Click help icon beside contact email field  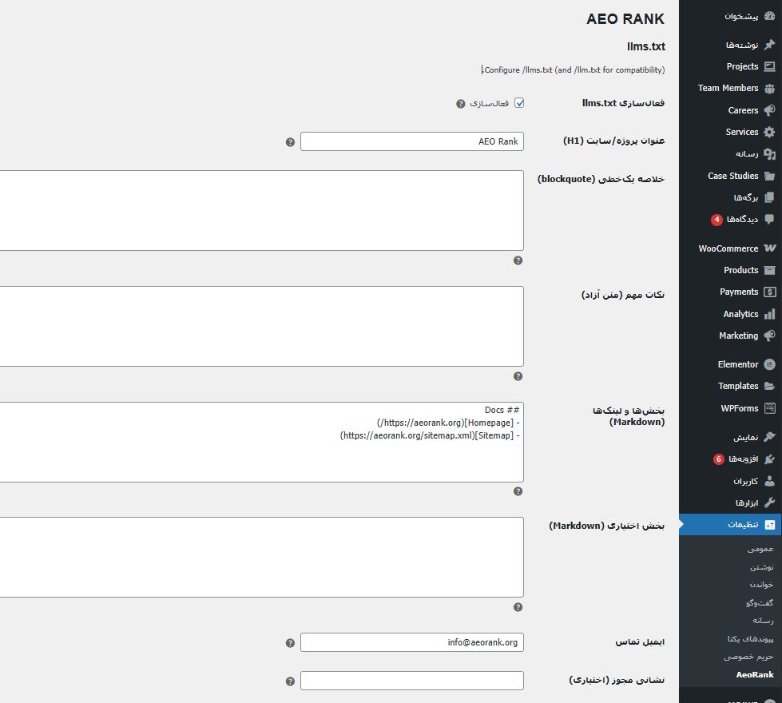coord(290,643)
